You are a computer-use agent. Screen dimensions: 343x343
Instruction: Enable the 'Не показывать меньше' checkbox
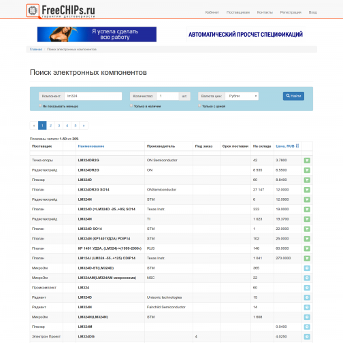point(40,105)
